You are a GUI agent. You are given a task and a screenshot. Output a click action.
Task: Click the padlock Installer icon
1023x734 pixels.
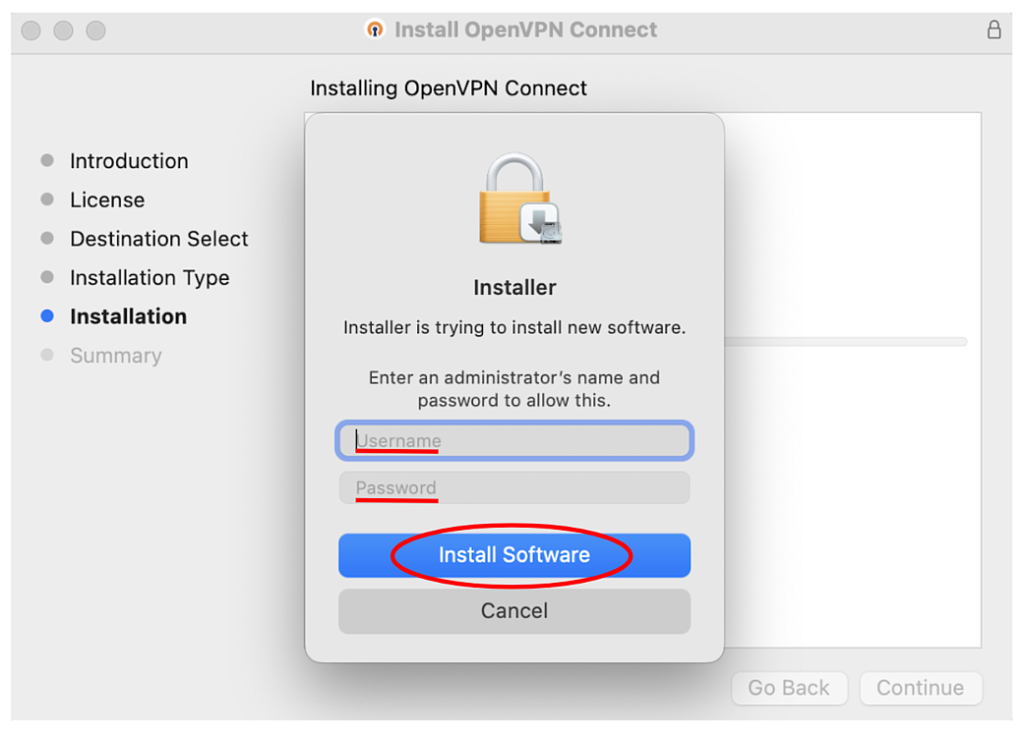pyautogui.click(x=516, y=199)
